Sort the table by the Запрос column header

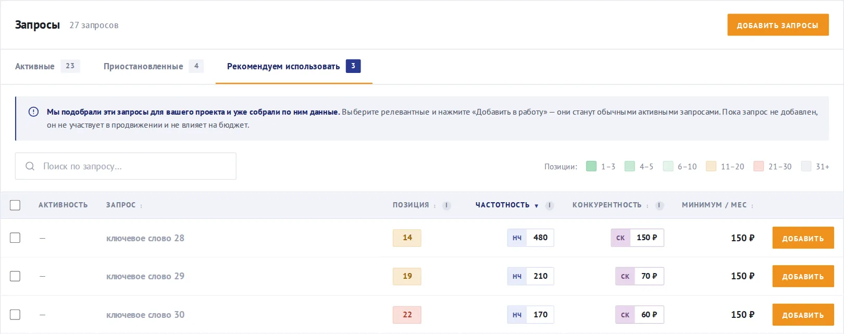pos(121,205)
